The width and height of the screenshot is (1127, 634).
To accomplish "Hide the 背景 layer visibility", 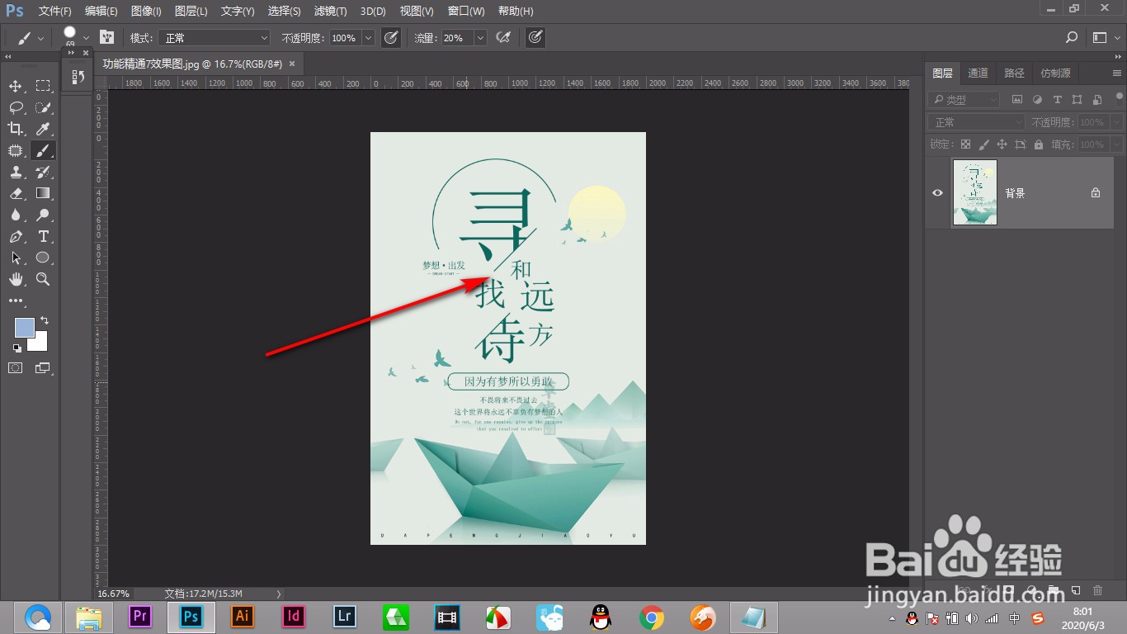I will coord(936,192).
